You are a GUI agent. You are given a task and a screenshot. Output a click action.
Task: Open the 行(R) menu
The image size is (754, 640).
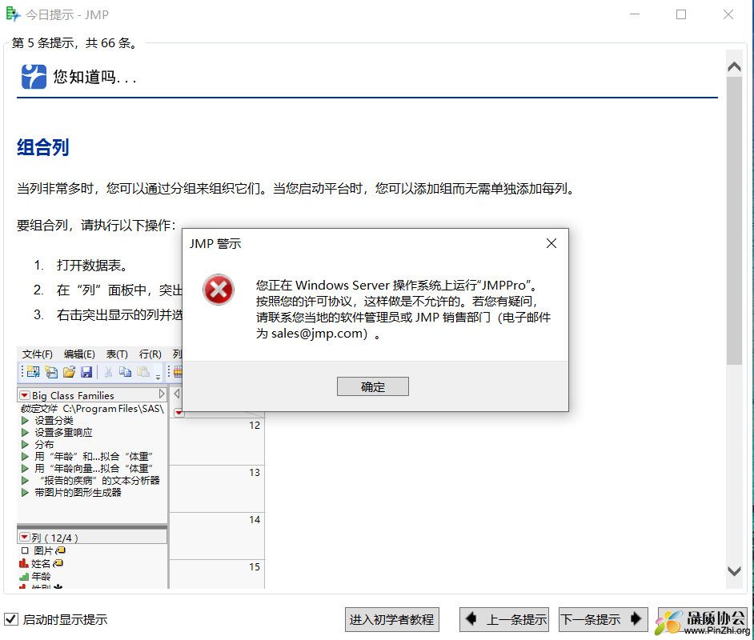150,354
